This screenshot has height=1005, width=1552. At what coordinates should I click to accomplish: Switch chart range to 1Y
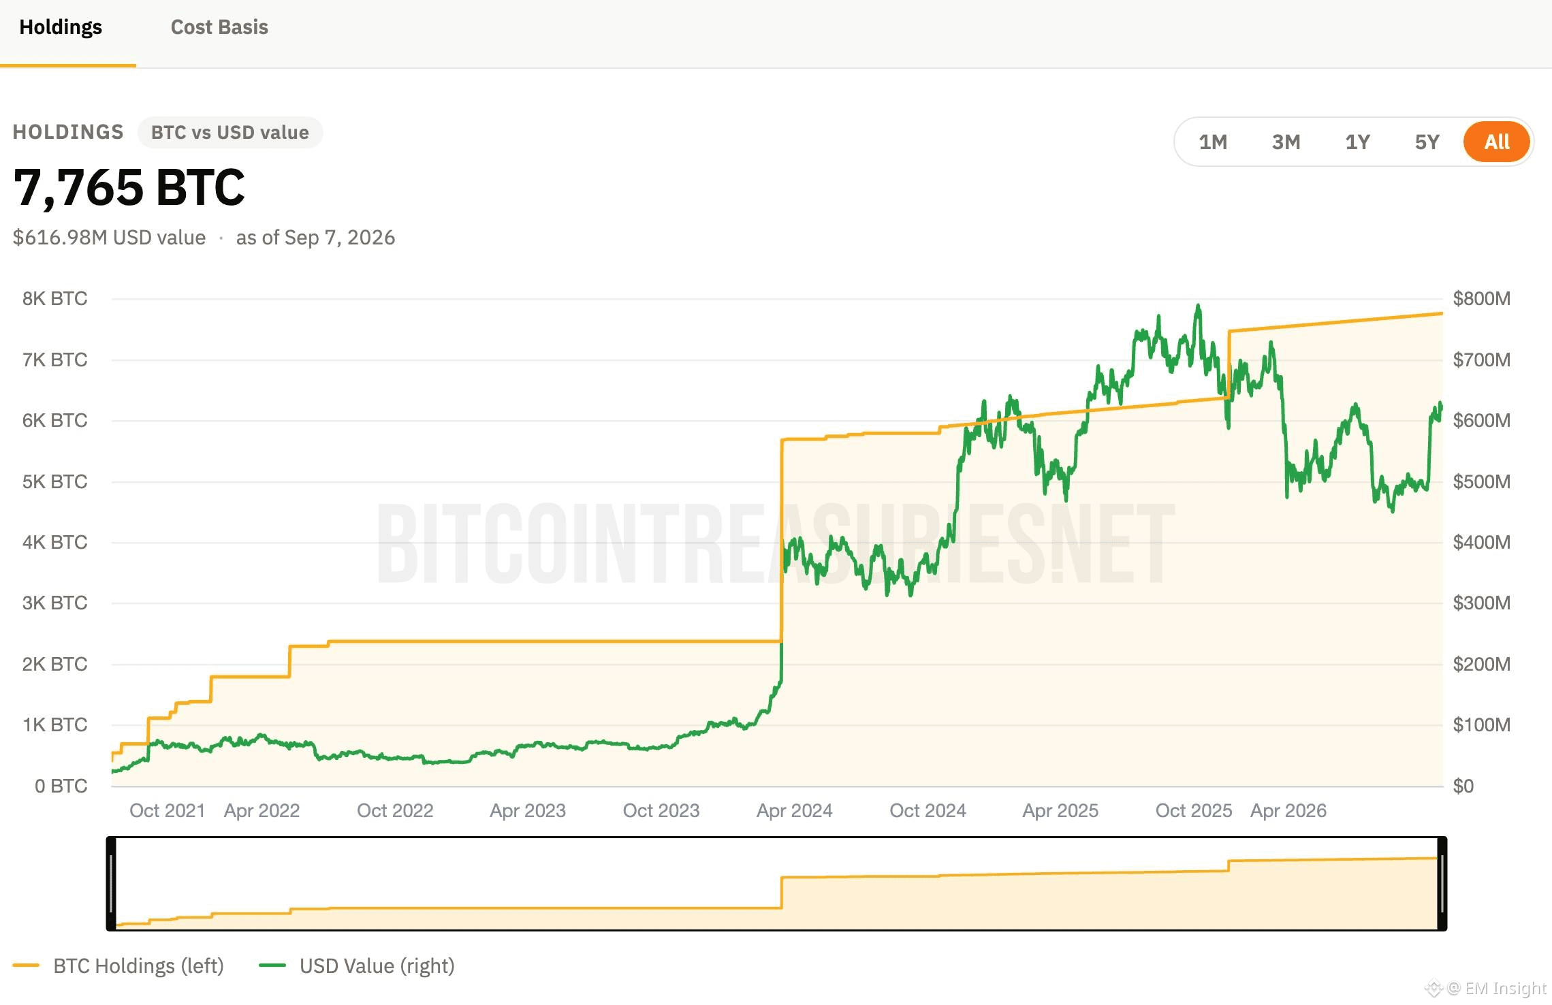coord(1357,142)
